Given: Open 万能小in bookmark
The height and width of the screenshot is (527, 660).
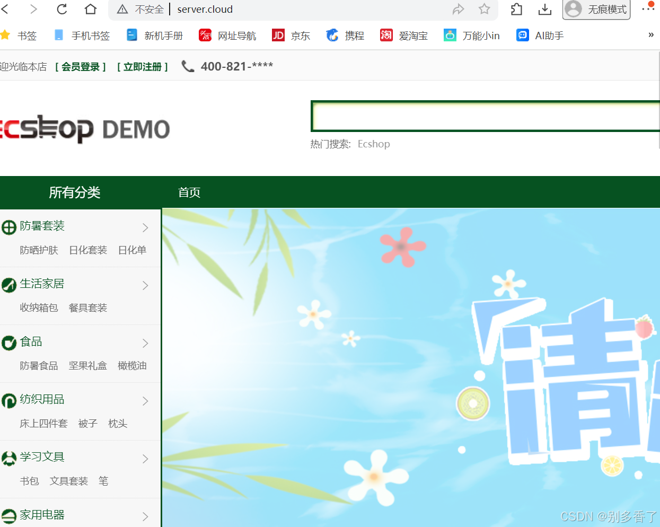Looking at the screenshot, I should point(472,36).
